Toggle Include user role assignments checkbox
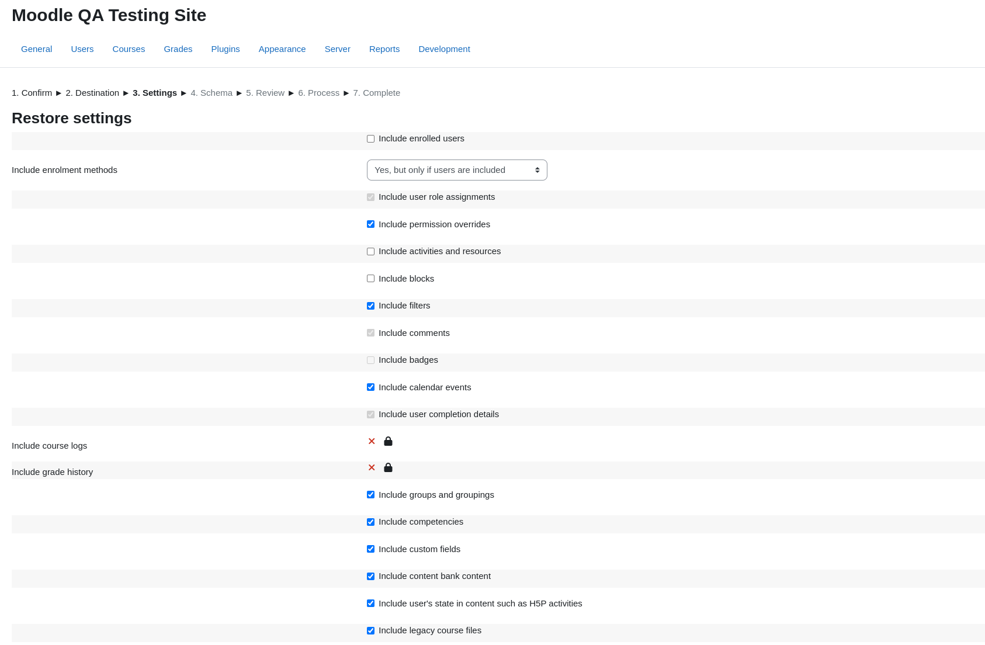This screenshot has height=645, width=985. tap(370, 197)
